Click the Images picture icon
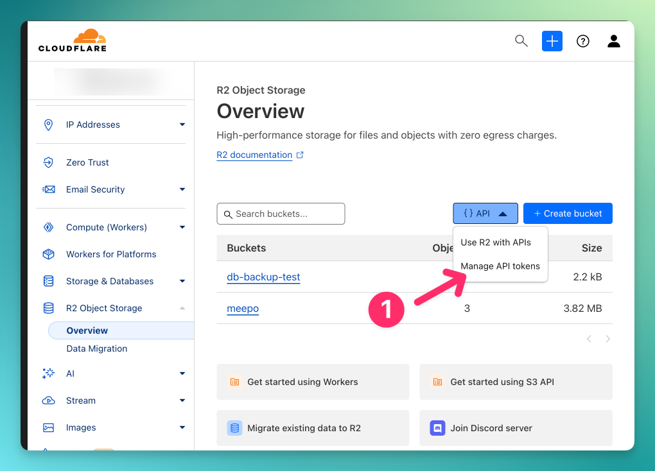The width and height of the screenshot is (655, 471). [x=48, y=427]
